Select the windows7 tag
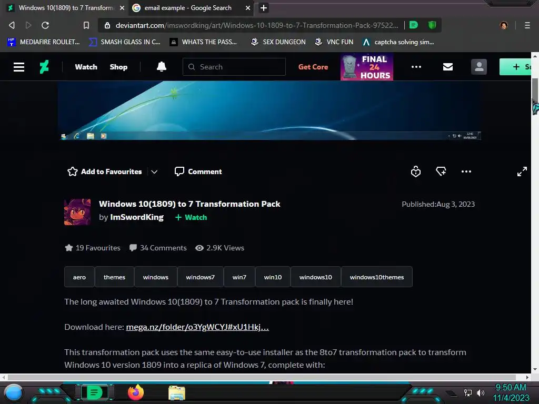Image resolution: width=539 pixels, height=404 pixels. coord(201,277)
